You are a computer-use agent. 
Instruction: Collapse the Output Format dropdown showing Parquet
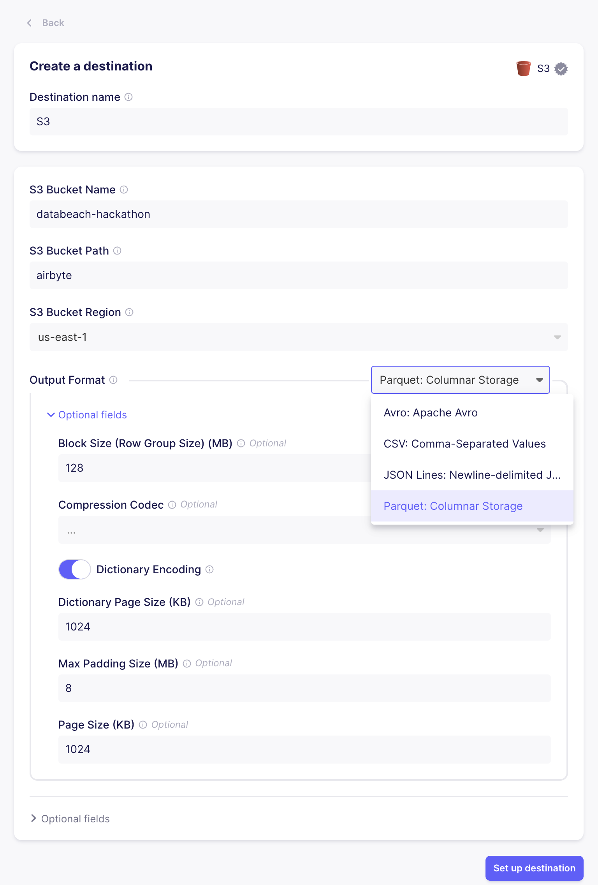(x=460, y=380)
